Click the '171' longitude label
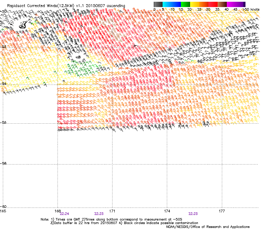The width and height of the screenshot is (261, 229). click(x=112, y=211)
